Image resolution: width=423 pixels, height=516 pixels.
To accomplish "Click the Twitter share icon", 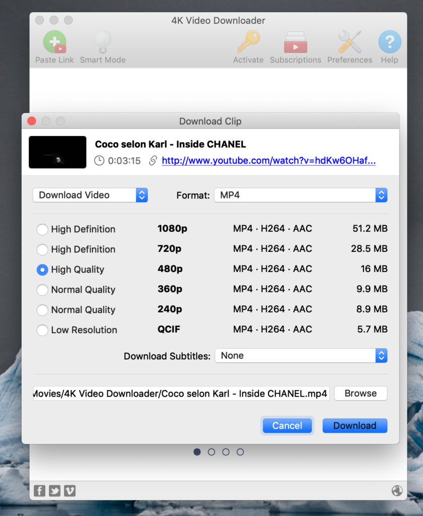I will point(54,490).
